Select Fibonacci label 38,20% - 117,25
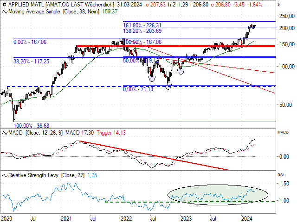This screenshot has height=222, width=297. 31,62
